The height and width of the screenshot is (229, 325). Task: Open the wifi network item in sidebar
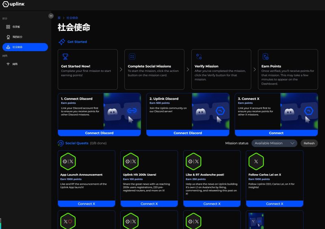pos(12,64)
